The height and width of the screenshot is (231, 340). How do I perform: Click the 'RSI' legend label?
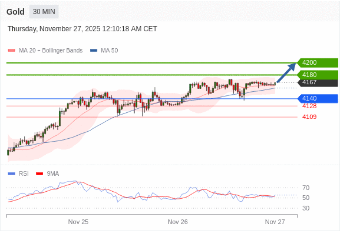tap(24, 174)
